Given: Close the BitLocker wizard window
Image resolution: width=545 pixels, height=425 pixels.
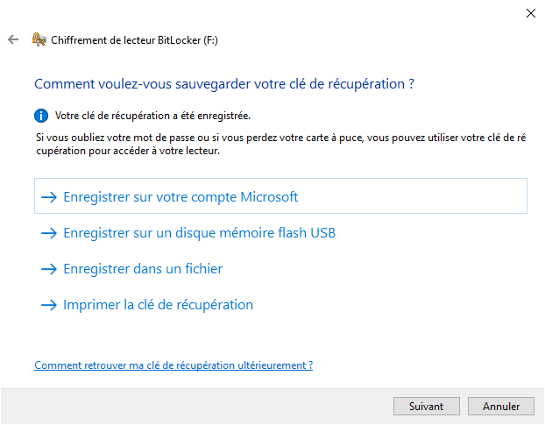Looking at the screenshot, I should pos(530,13).
